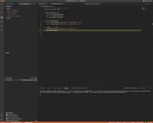
Task: Click the code minimap thumbnail
Action: 144,9
